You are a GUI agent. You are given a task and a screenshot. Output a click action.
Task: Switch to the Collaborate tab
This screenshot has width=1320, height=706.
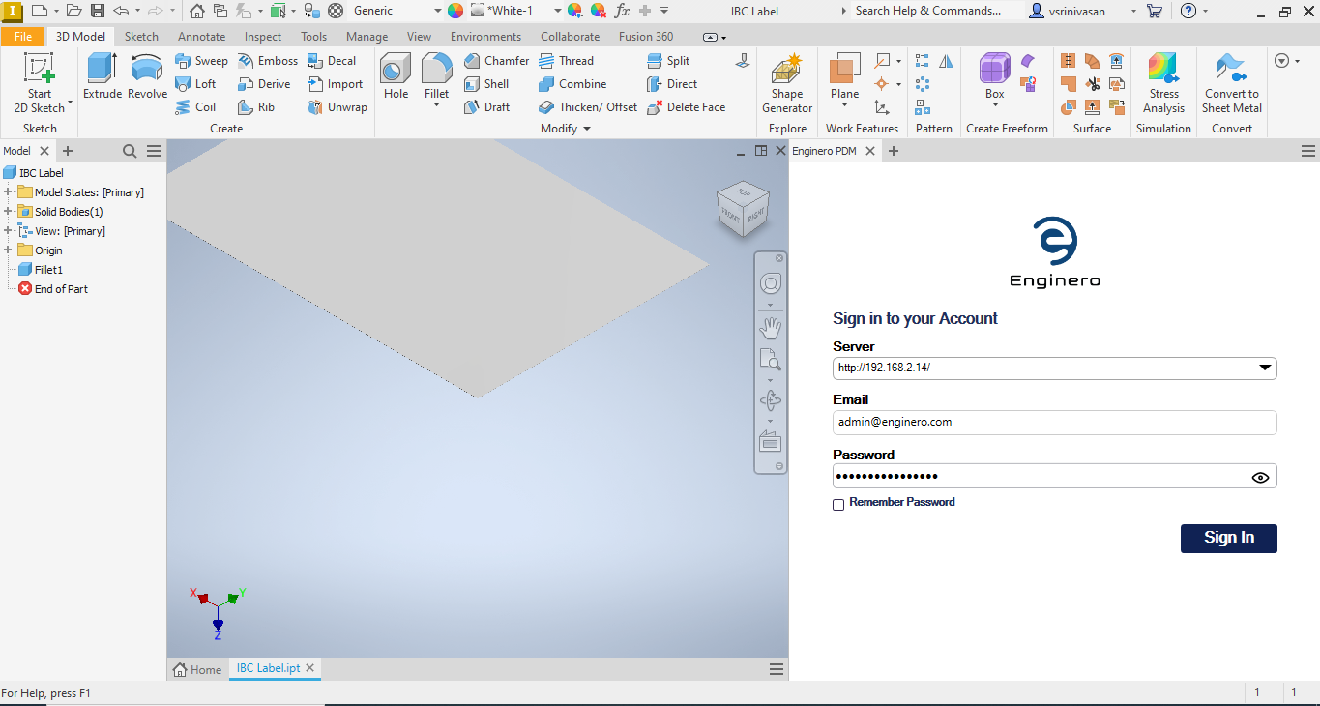pos(570,37)
